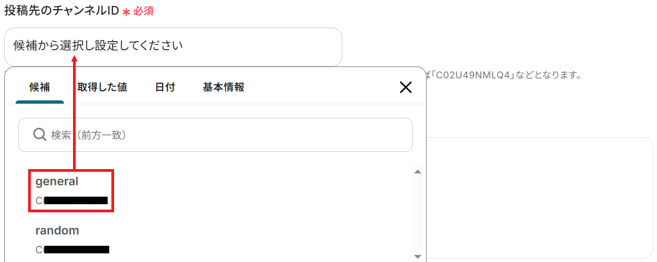Choose the general channel name
This screenshot has width=657, height=262.
click(x=57, y=182)
